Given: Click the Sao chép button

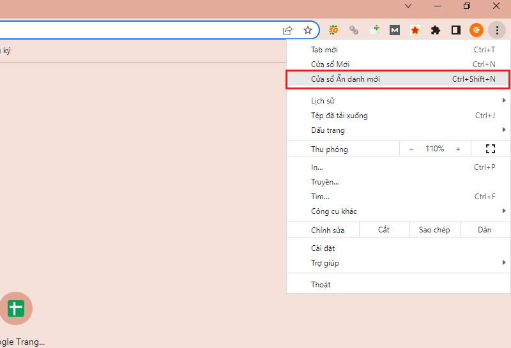Looking at the screenshot, I should tap(434, 230).
